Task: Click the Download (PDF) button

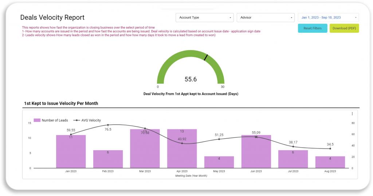Action: tap(344, 28)
